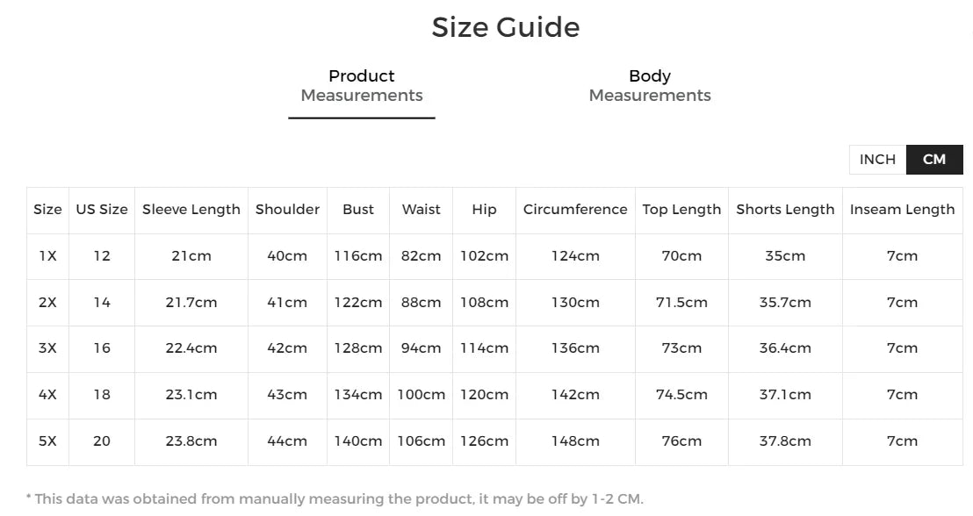Viewport: 973px width, 516px height.
Task: Select the Sleeve Length column header
Action: click(191, 210)
